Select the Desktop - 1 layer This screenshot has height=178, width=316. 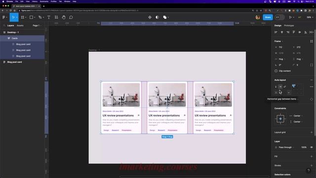pyautogui.click(x=22, y=32)
